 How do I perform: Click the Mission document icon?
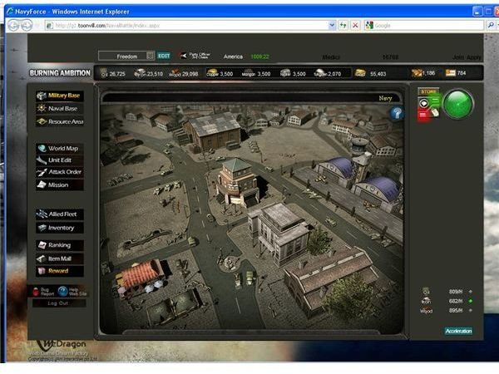point(42,185)
